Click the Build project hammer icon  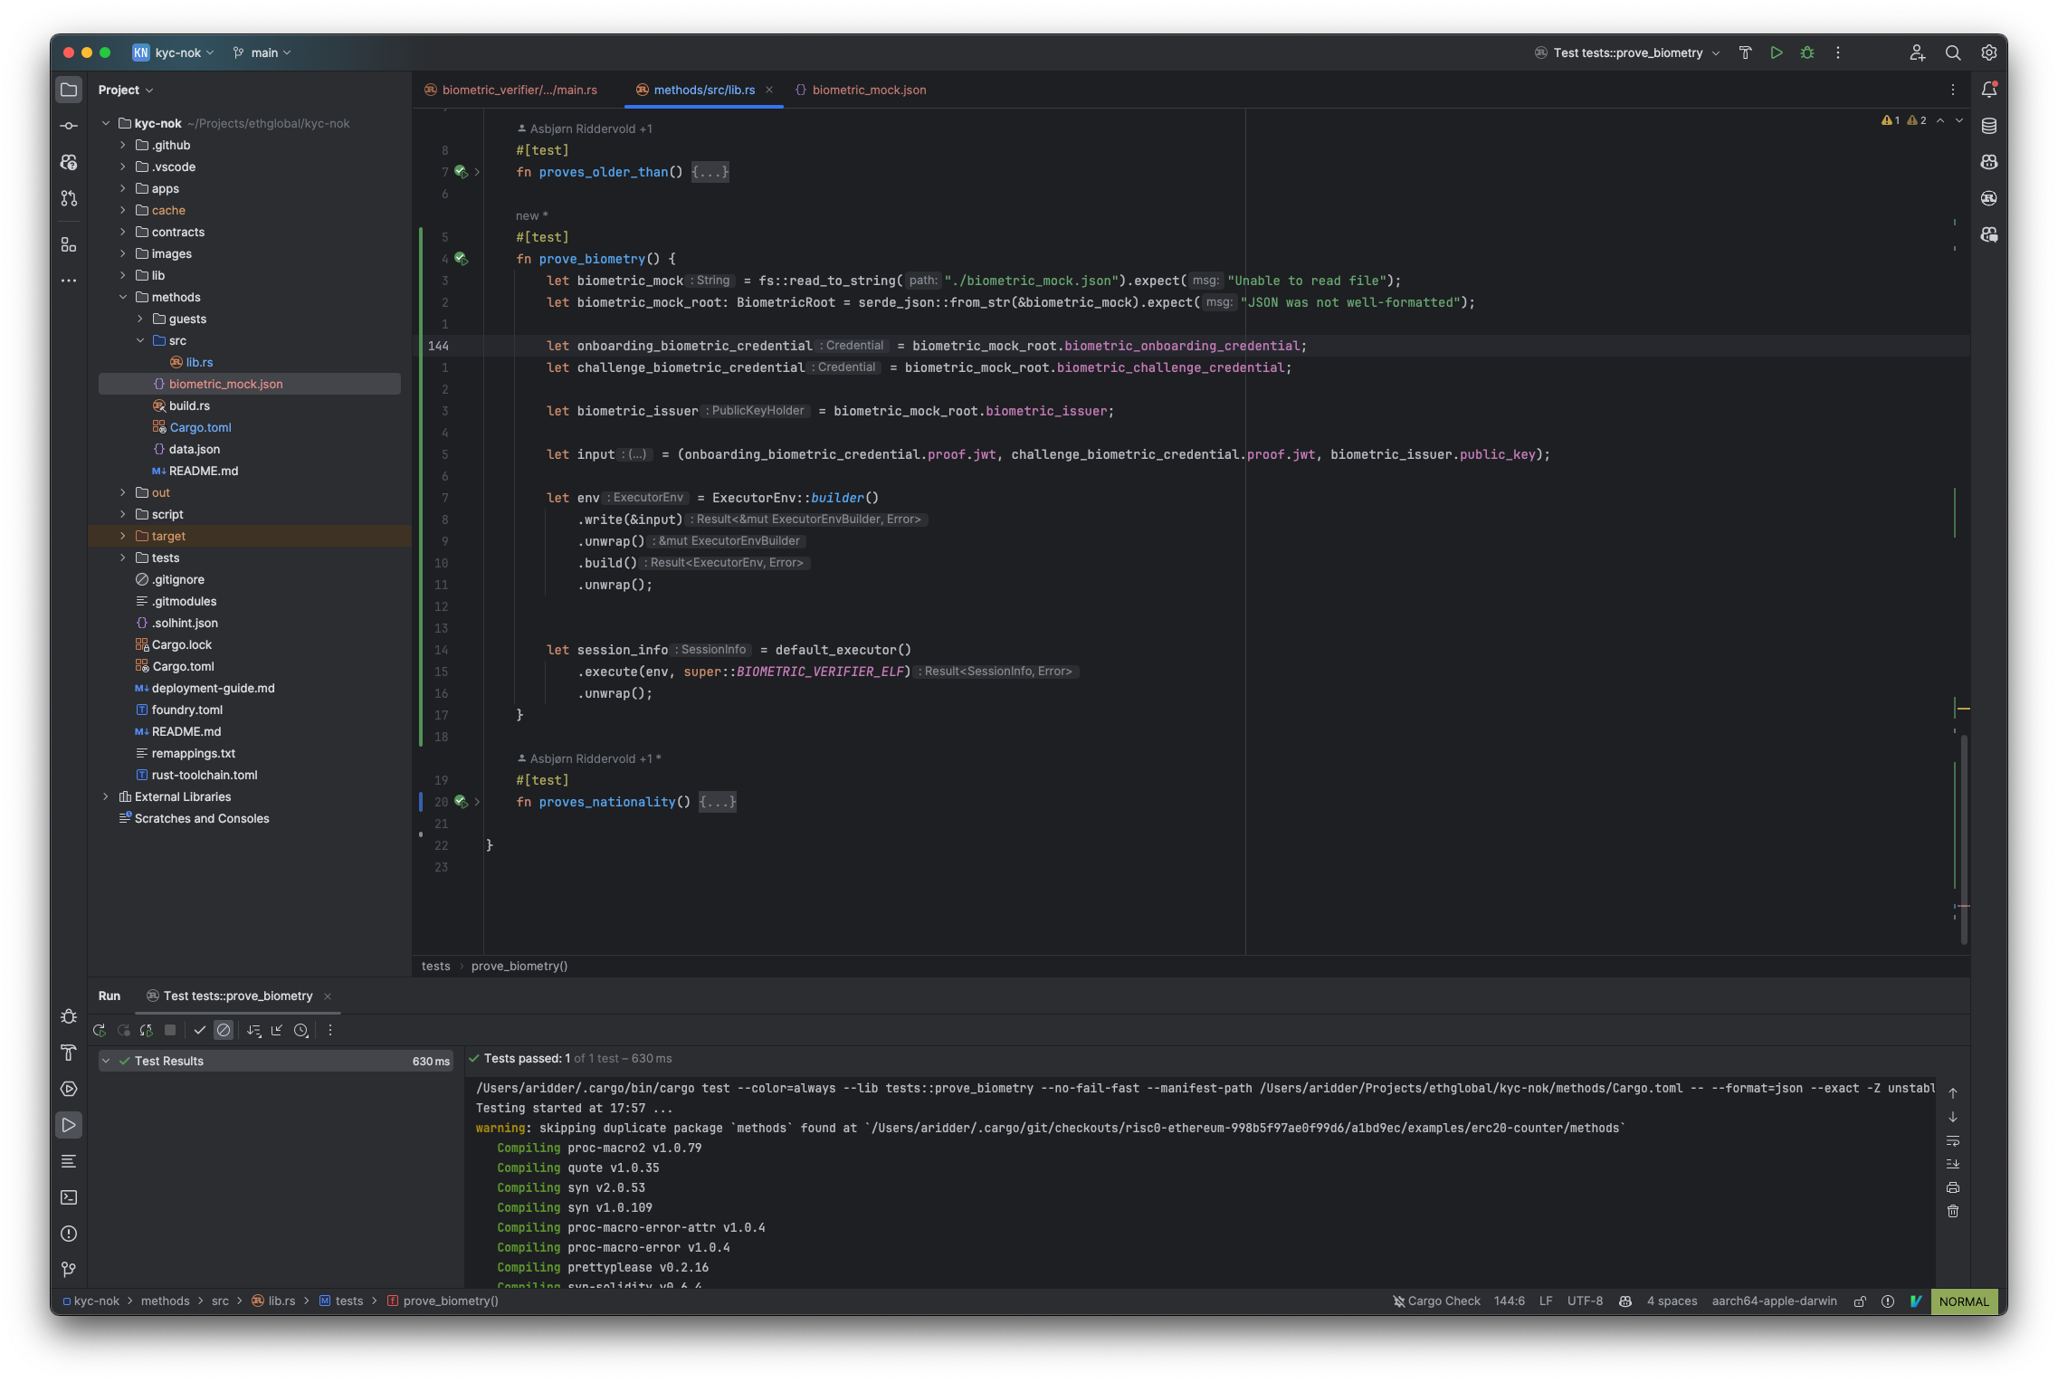pyautogui.click(x=1744, y=52)
